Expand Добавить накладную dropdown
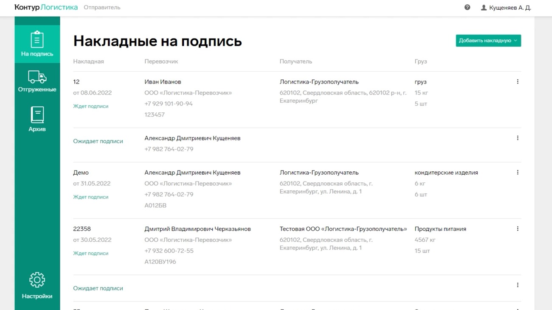 click(488, 41)
